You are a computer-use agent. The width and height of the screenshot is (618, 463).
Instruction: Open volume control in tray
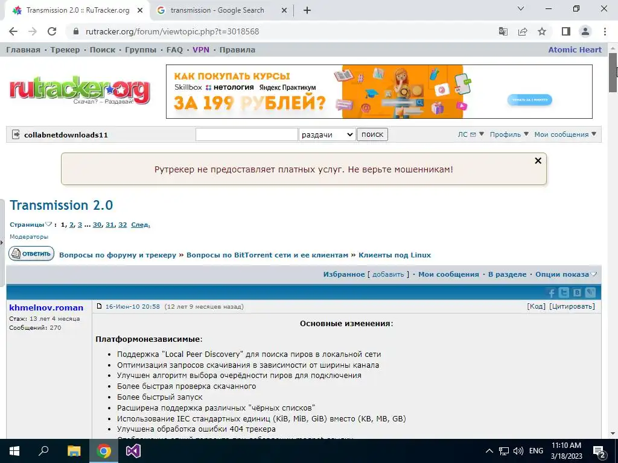point(518,451)
